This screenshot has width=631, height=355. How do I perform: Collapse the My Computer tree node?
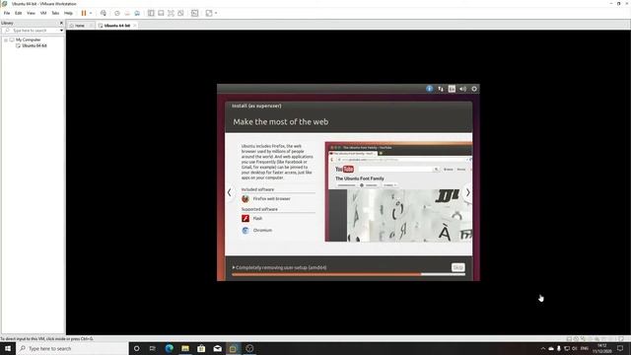coord(6,39)
